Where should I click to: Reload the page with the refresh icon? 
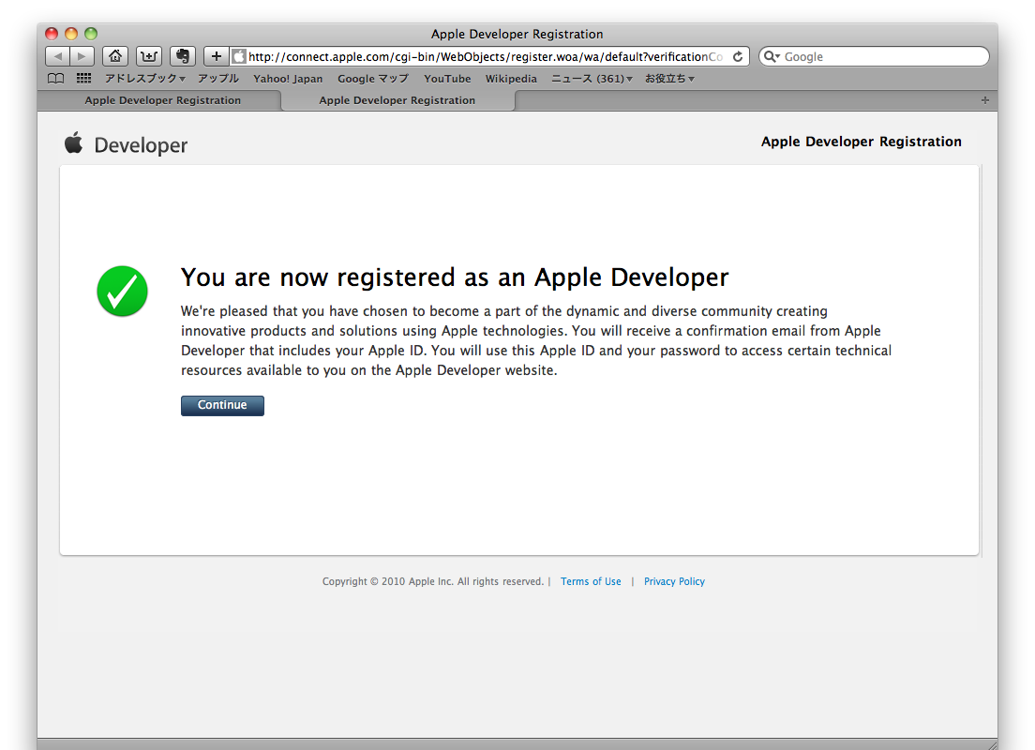738,56
